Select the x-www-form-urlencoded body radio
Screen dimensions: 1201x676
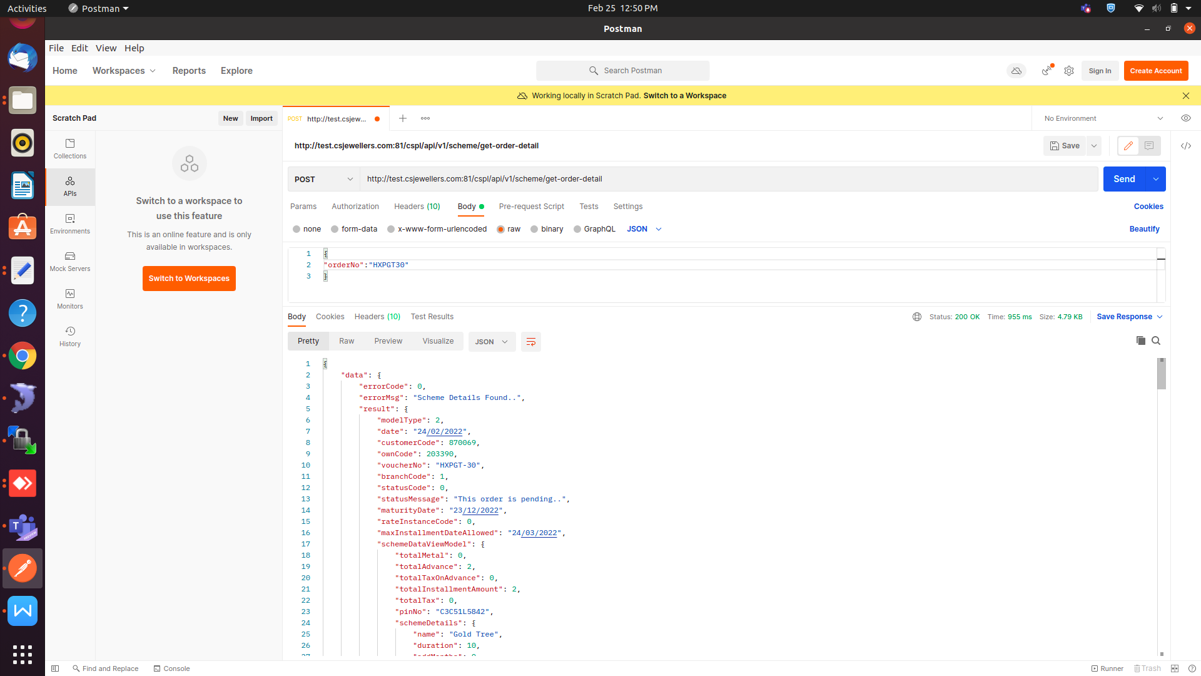[x=391, y=229]
